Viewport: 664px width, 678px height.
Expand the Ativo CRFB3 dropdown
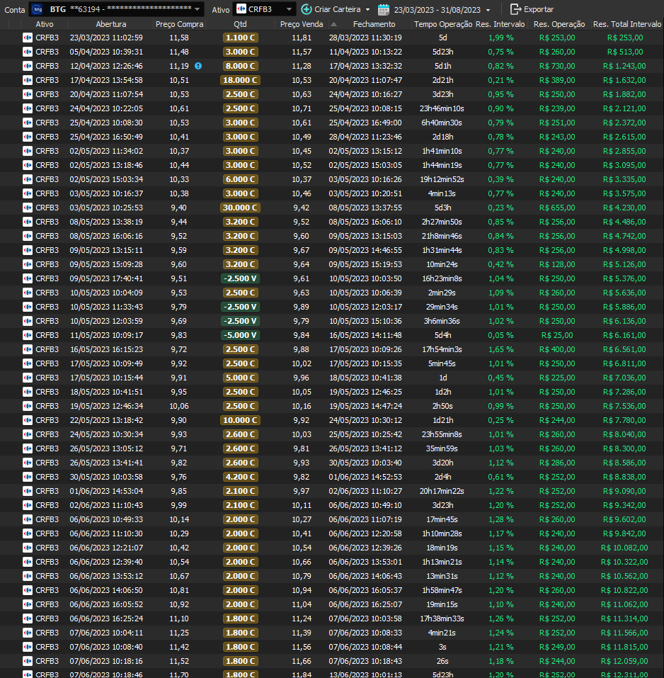(289, 9)
